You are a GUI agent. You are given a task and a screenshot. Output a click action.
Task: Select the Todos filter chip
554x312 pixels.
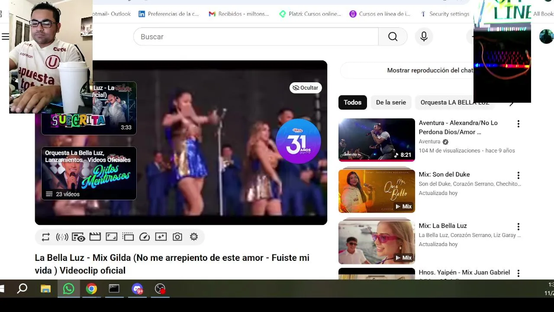352,102
